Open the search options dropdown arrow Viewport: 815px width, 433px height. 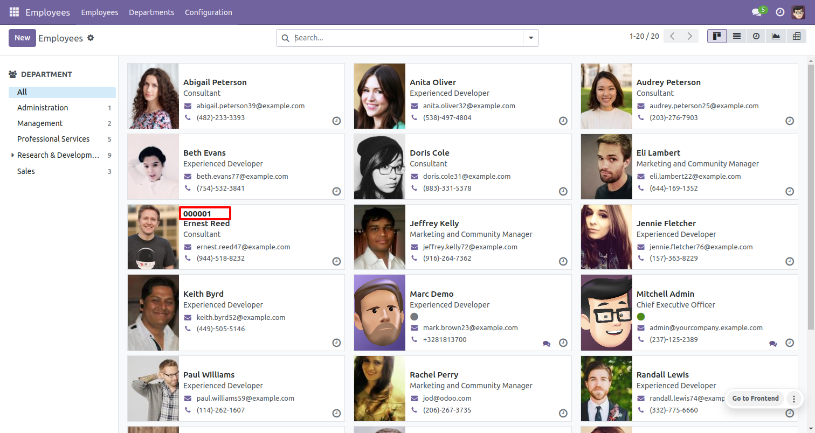[x=530, y=38]
